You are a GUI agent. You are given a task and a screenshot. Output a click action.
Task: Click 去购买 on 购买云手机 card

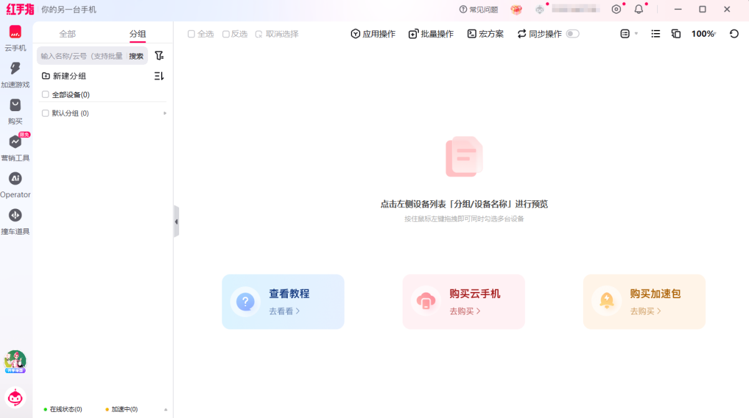pos(465,311)
